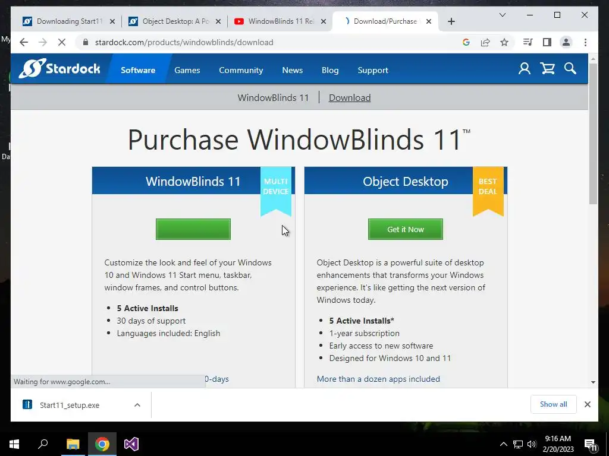Click Get it Now for Object Desktop
This screenshot has height=456, width=609.
point(406,229)
